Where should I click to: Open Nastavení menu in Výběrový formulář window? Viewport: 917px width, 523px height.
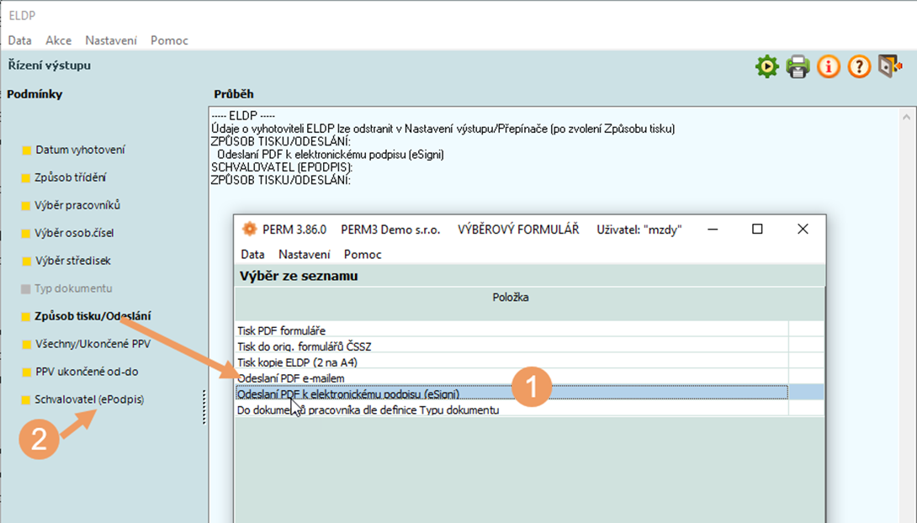(304, 254)
